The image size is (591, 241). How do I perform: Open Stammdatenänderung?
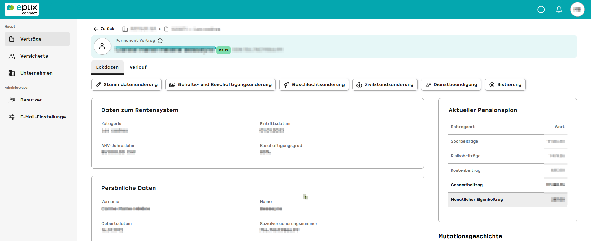126,85
